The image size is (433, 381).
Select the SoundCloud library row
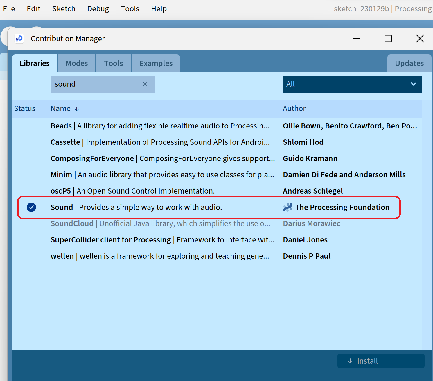[217, 223]
